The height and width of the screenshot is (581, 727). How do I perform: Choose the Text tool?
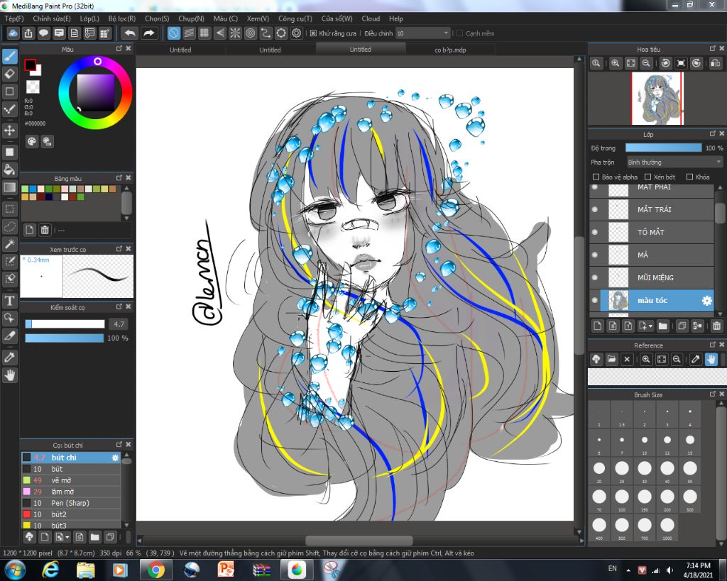point(10,301)
